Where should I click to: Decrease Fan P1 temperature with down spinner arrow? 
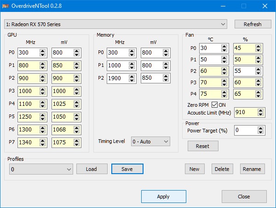224,61
